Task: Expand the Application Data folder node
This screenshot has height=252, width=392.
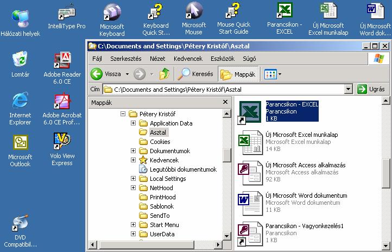Action: tap(133, 123)
